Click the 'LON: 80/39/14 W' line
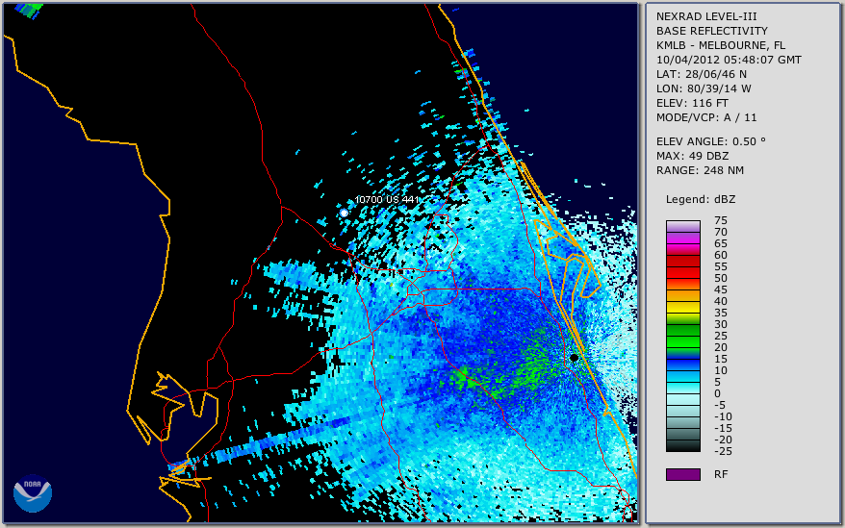This screenshot has height=528, width=845. pos(704,88)
